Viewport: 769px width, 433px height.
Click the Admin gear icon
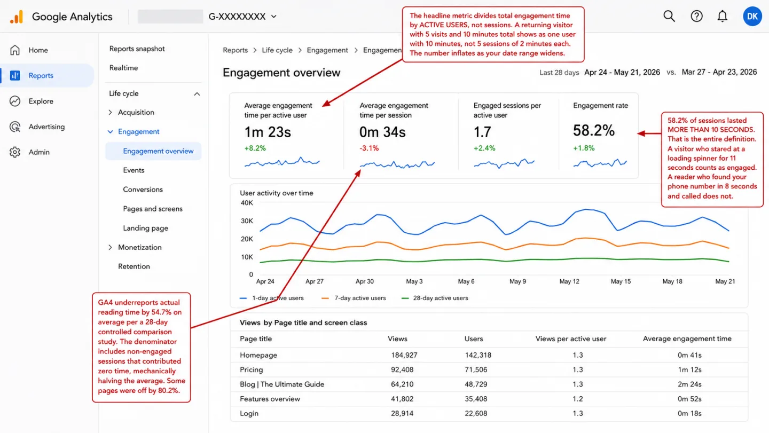[15, 152]
